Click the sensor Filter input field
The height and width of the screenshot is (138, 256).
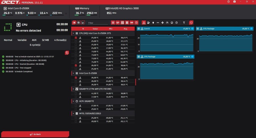click(x=98, y=23)
